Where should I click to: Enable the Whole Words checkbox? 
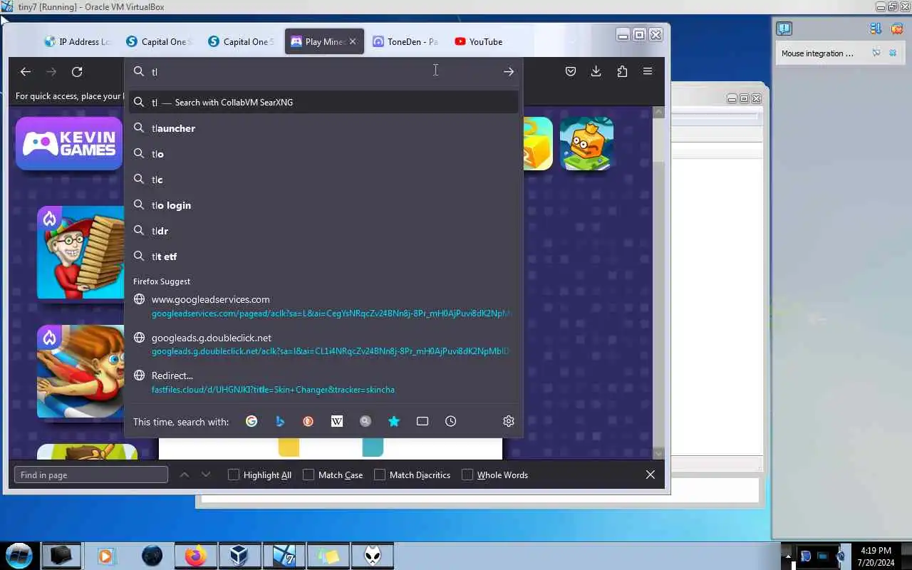[x=467, y=475]
